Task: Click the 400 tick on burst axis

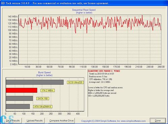Action: [x=78, y=114]
